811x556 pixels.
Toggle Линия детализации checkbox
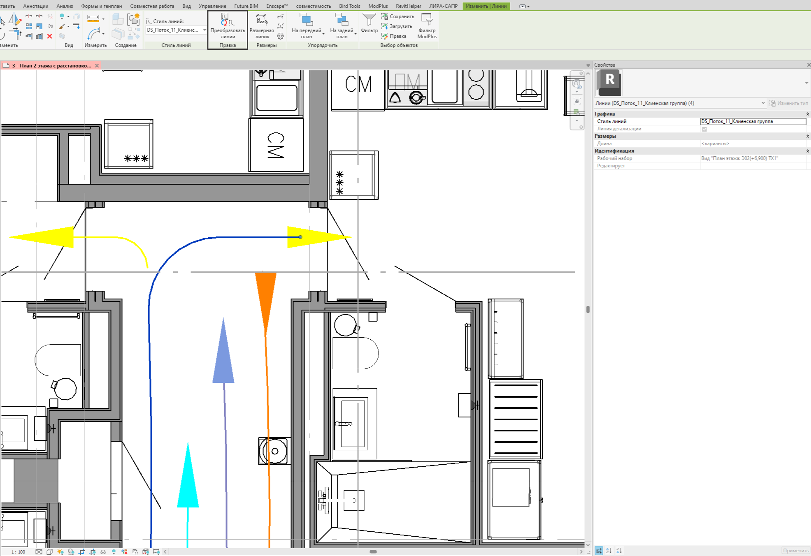point(704,129)
